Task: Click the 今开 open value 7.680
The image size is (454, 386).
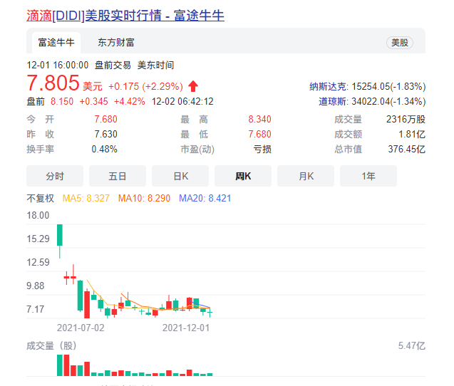Action: tap(105, 119)
